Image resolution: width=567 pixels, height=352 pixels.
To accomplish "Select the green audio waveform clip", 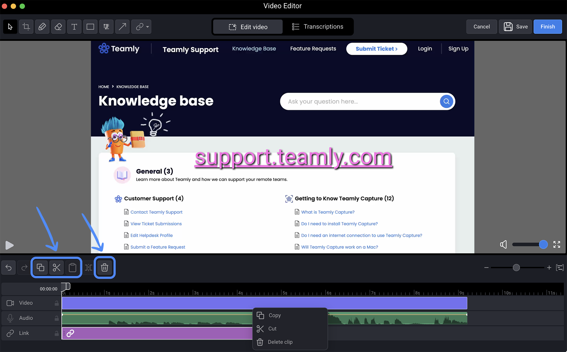I will pos(264,318).
